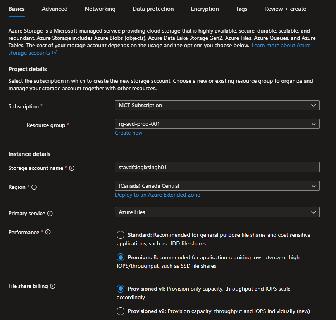Open the Region dropdown list
This screenshot has width=336, height=320.
coord(217,186)
